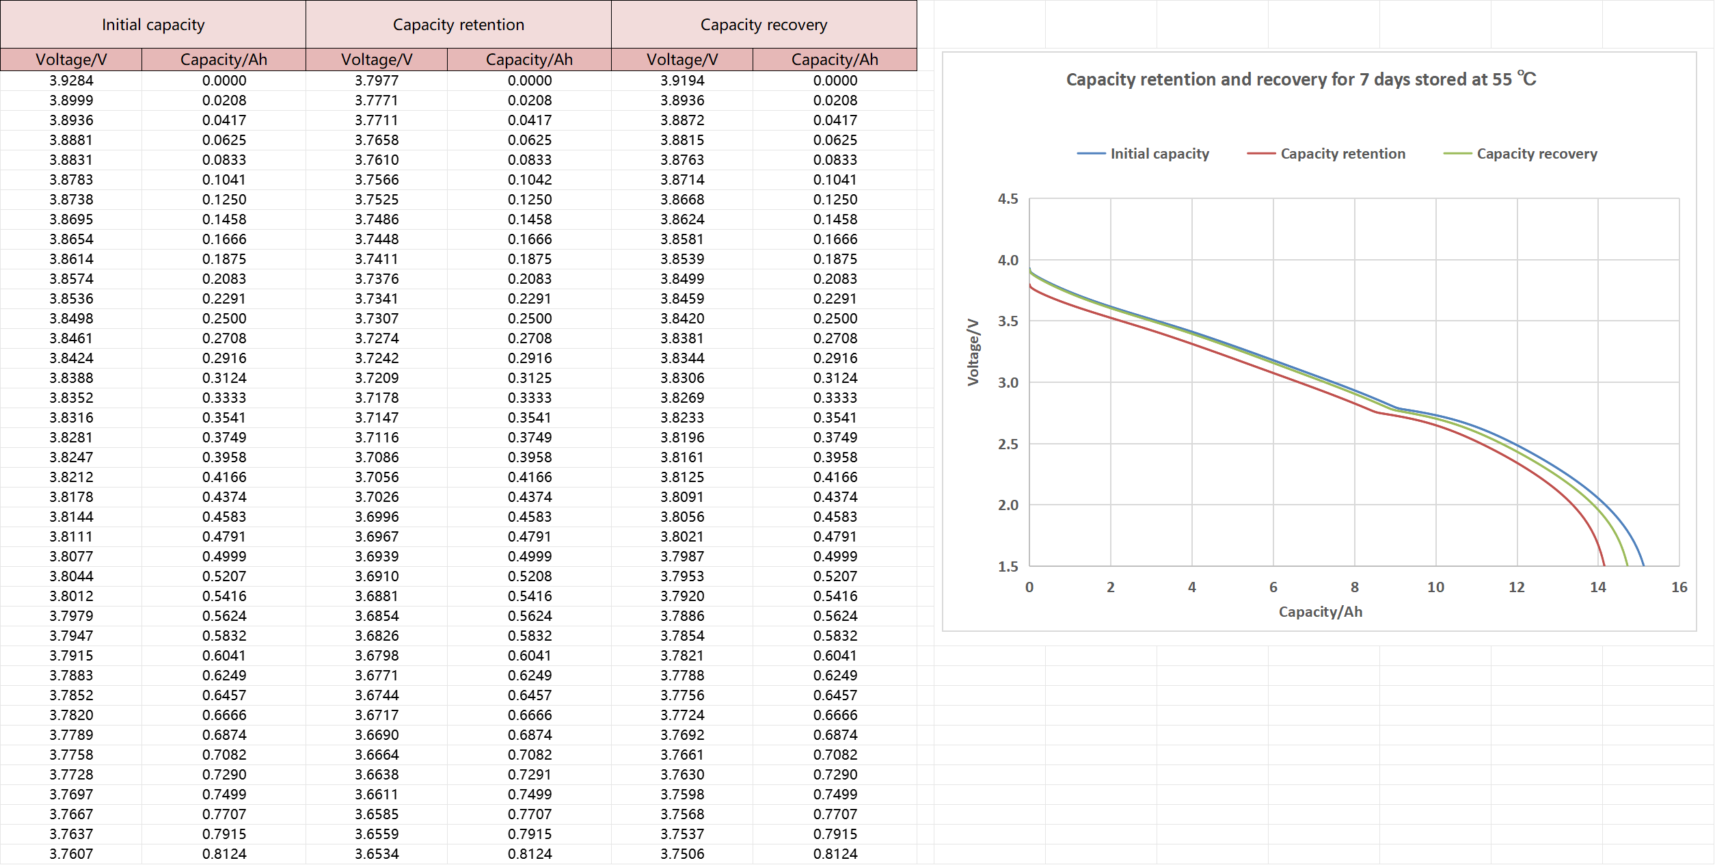Click cell with value 3.9194

(682, 81)
